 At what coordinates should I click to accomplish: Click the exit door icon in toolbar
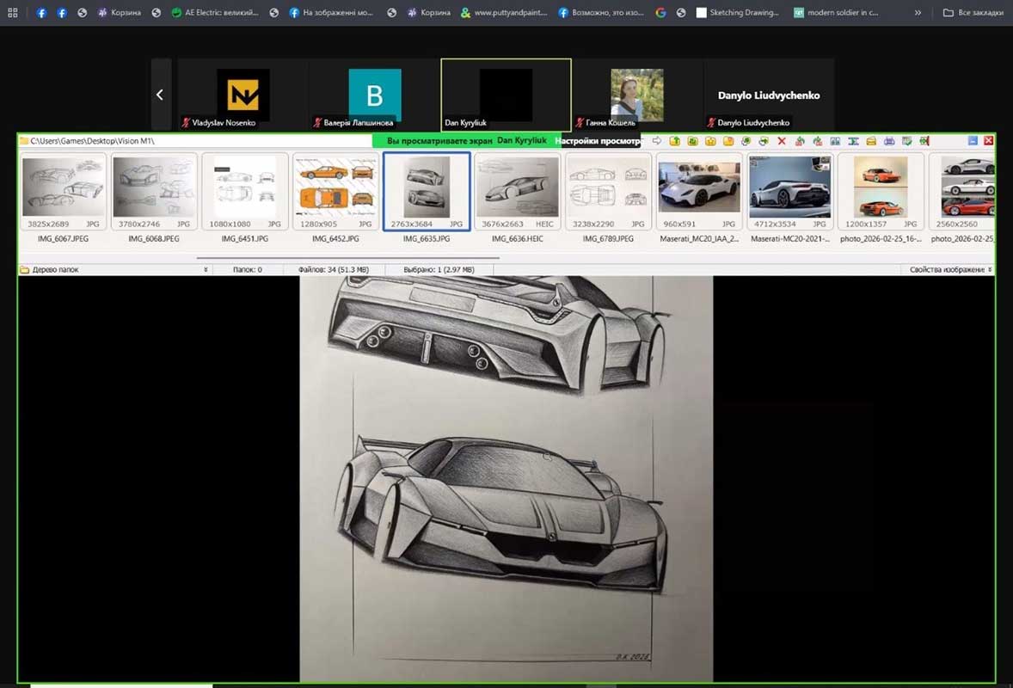[x=924, y=141]
